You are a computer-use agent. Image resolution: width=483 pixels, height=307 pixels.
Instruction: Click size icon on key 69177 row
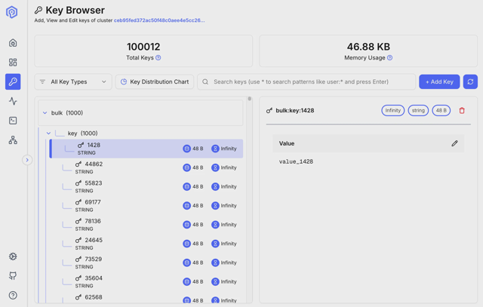pyautogui.click(x=186, y=205)
